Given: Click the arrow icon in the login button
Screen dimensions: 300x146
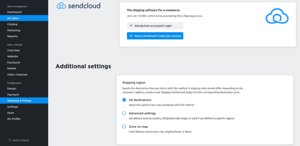Looking at the screenshot, I should (x=131, y=26).
